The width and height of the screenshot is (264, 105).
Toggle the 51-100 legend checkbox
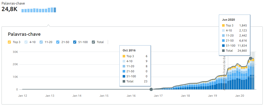tap(74, 42)
